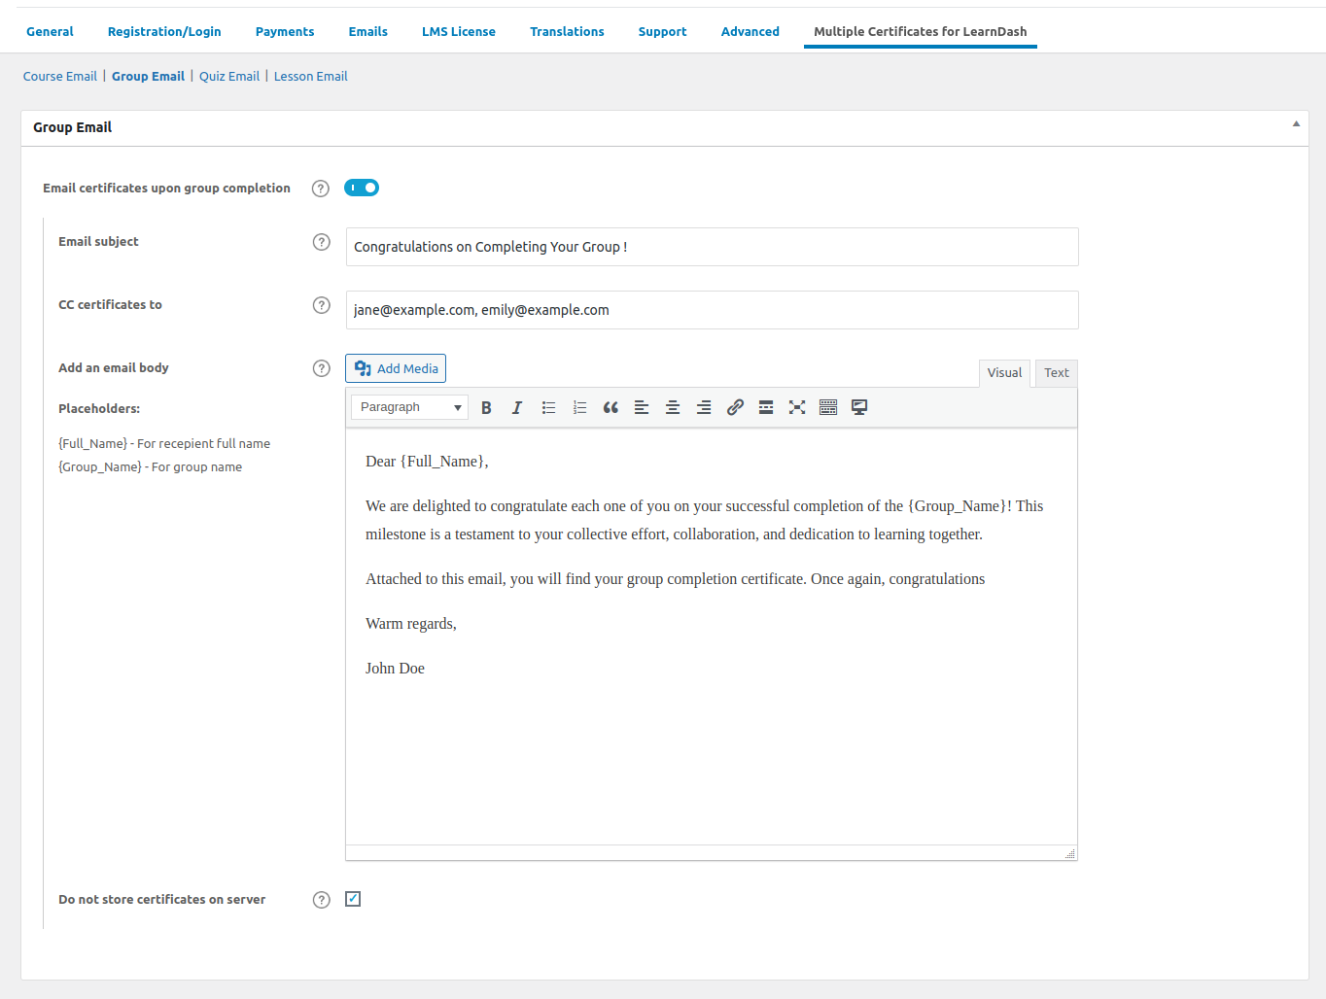1326x999 pixels.
Task: Switch to the Text editor tab
Action: 1056,373
